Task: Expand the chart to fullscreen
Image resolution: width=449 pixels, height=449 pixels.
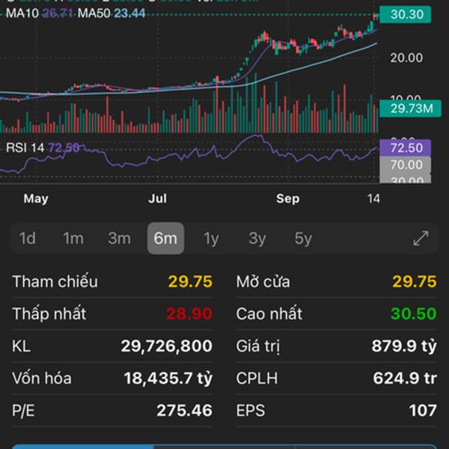Action: coord(421,239)
